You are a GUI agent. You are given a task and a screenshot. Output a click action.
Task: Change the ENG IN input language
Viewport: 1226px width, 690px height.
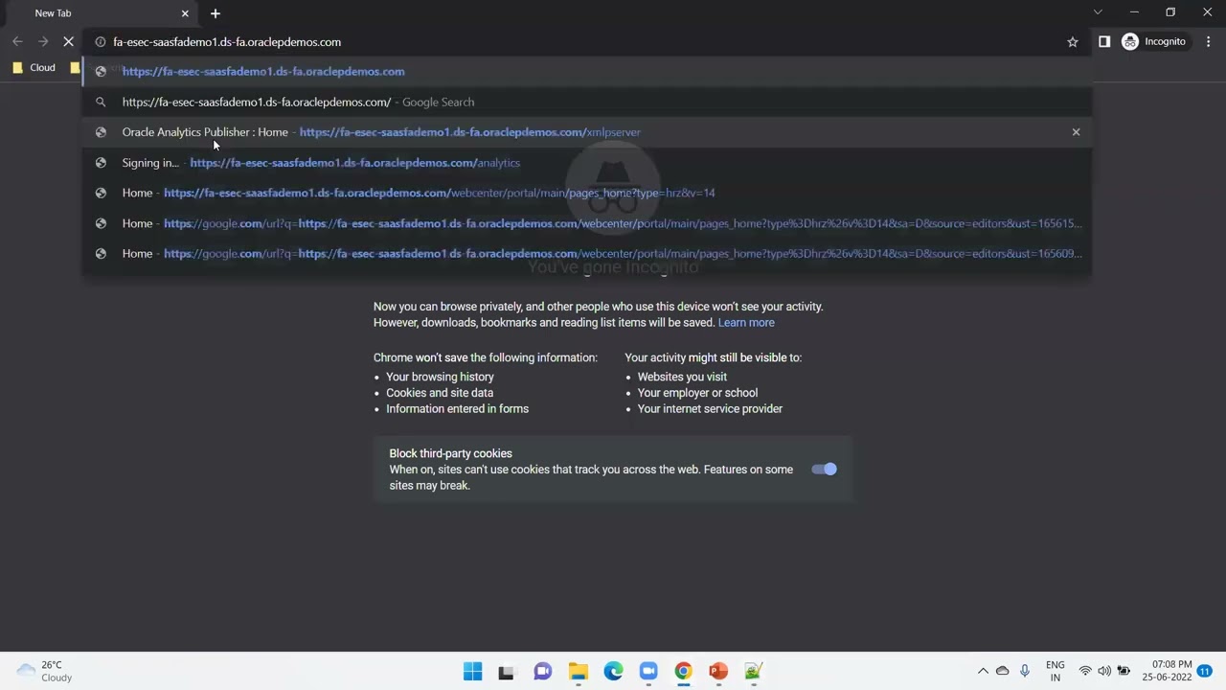pyautogui.click(x=1055, y=671)
